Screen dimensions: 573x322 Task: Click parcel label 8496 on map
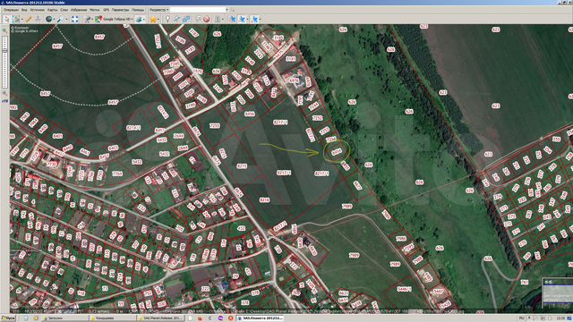pyautogui.click(x=249, y=114)
